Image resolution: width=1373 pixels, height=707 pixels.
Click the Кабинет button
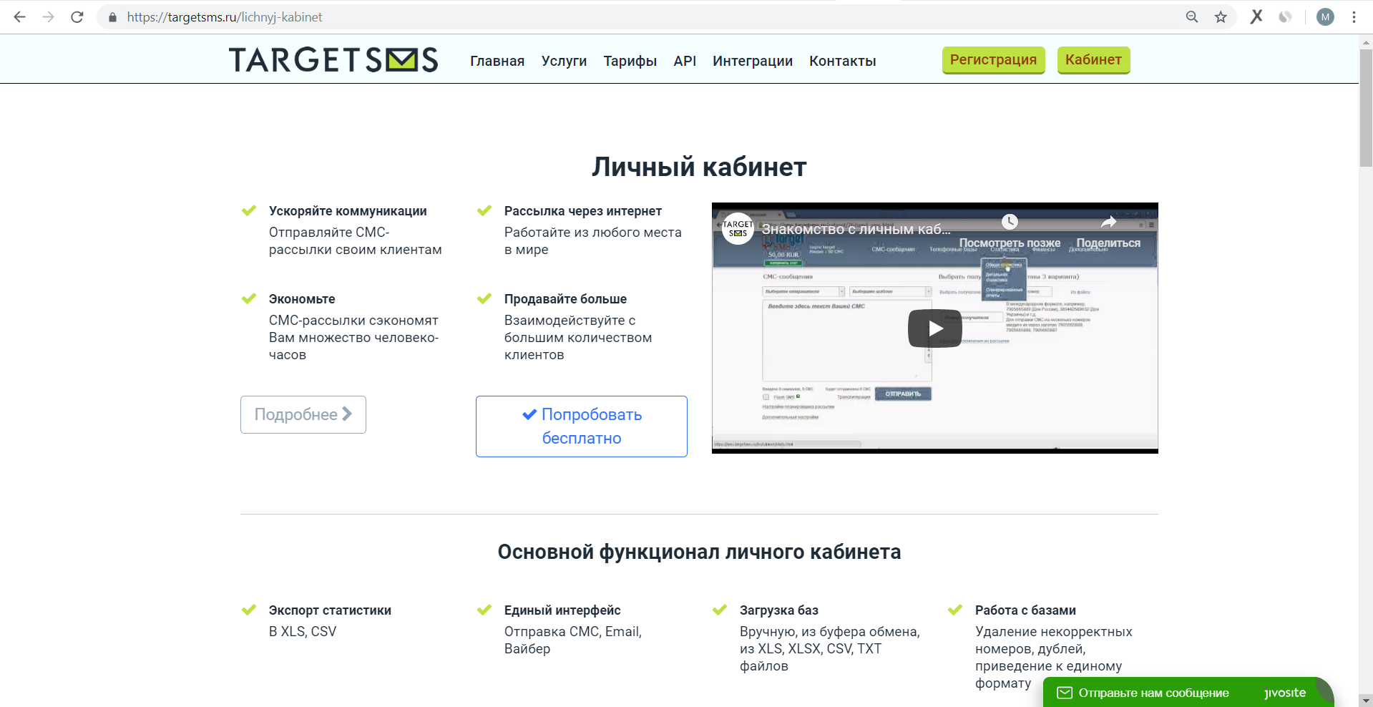(x=1093, y=60)
